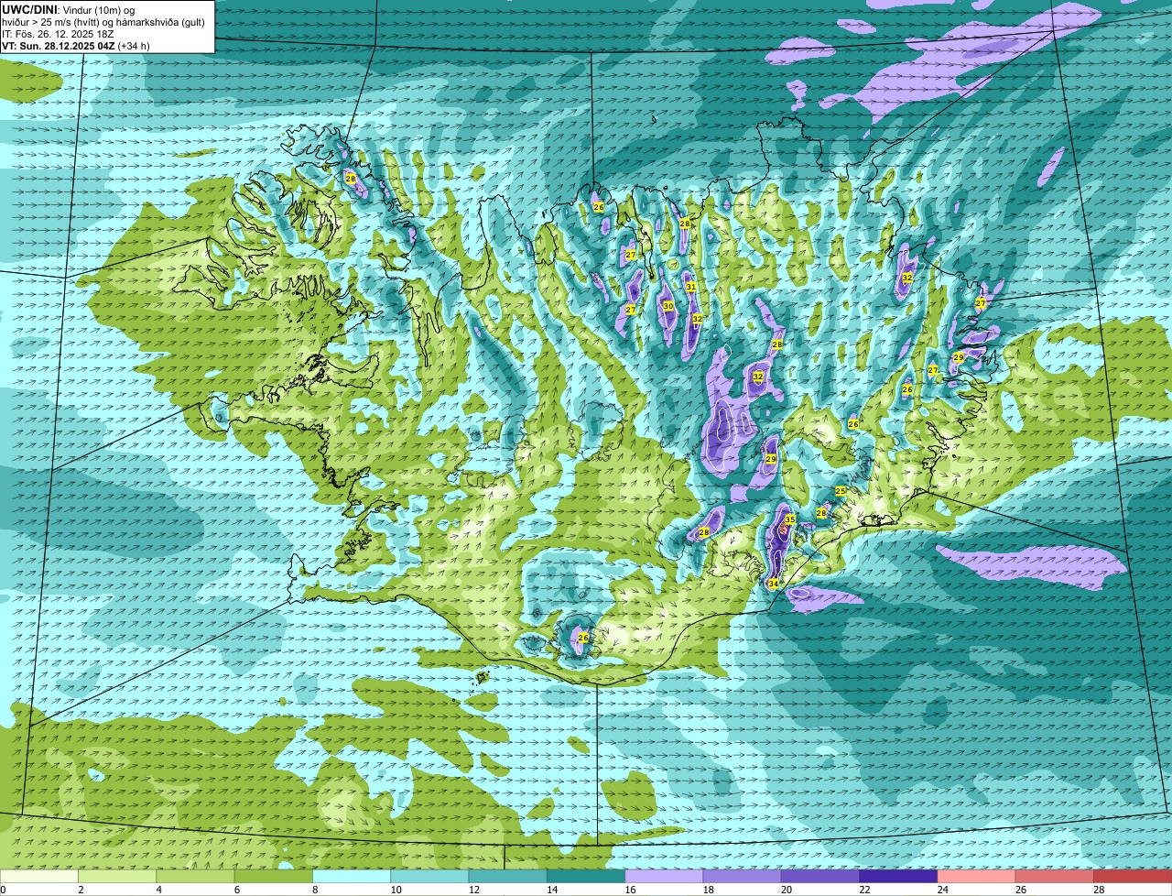Click the legend tick label '22'
This screenshot has height=896, width=1172.
(865, 890)
